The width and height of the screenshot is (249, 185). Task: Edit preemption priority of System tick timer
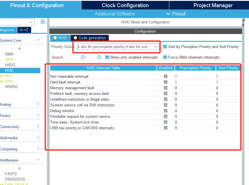(x=195, y=122)
